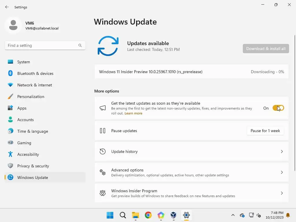Click the Update history clock icon

[103, 151]
